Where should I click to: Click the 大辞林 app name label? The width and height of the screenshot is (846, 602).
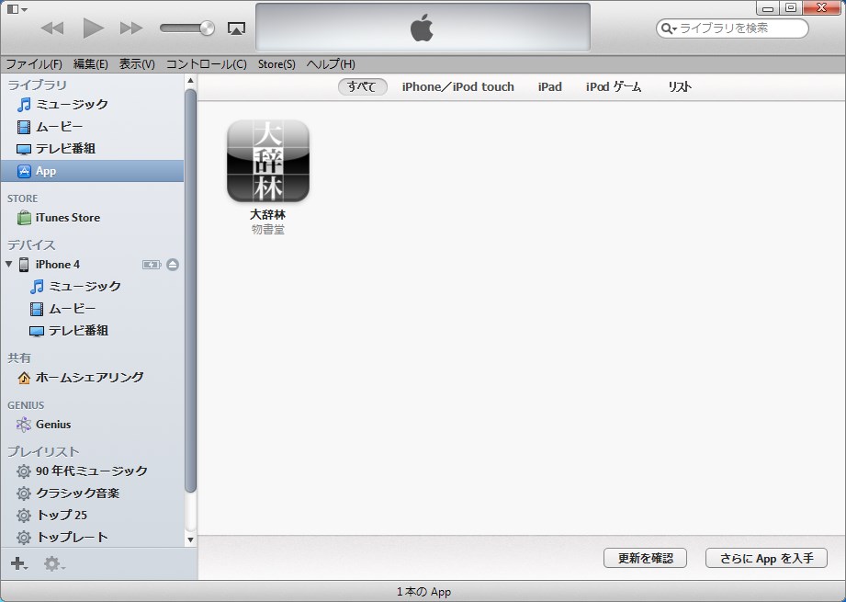(x=268, y=214)
